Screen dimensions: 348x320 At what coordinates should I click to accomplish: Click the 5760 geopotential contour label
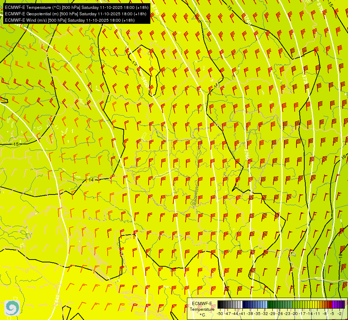[x=247, y=154]
